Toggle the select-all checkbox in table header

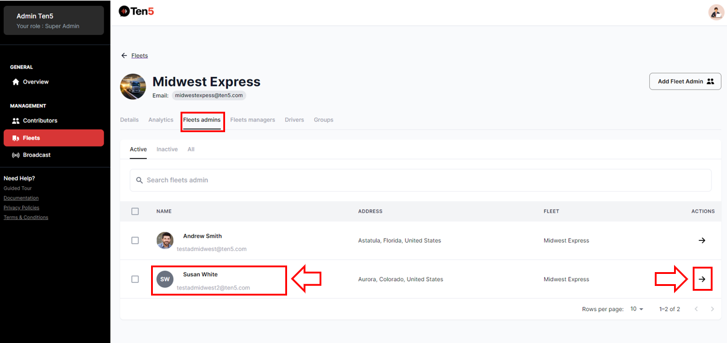coord(135,211)
